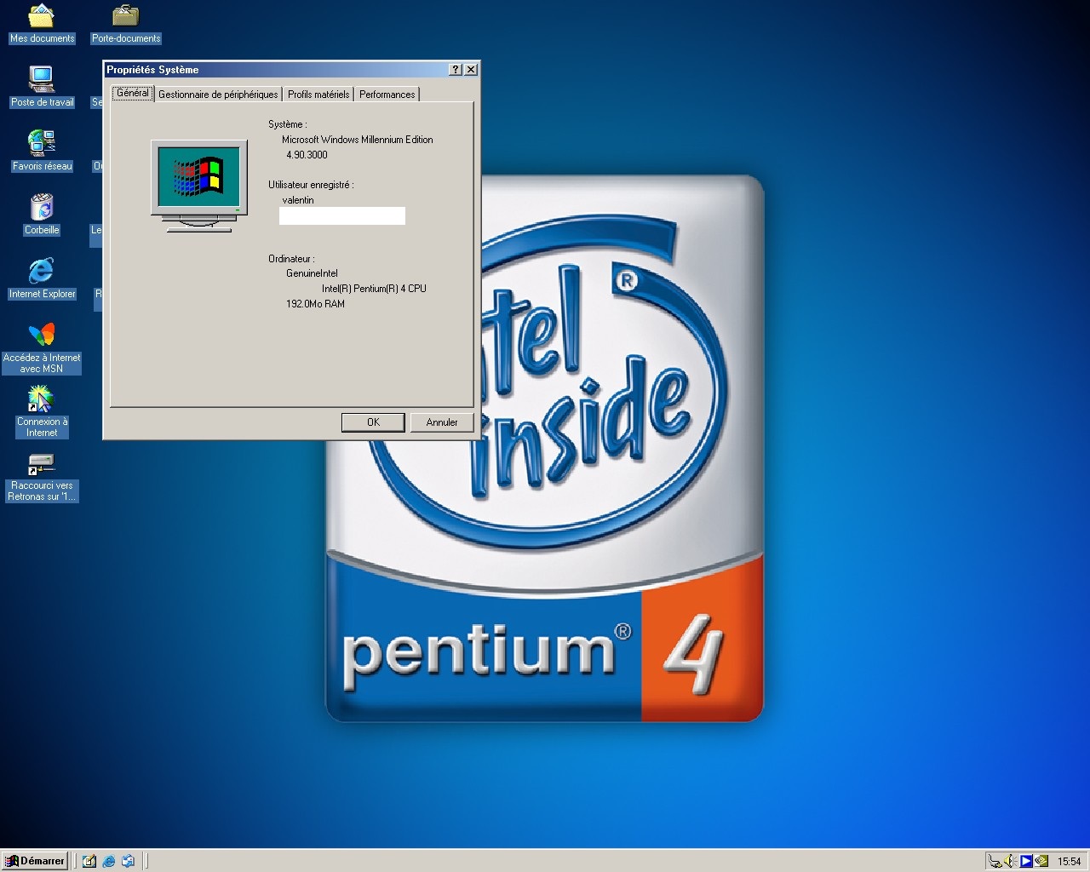This screenshot has height=872, width=1090.
Task: Open Favoris réseau on the desktop
Action: pos(42,144)
